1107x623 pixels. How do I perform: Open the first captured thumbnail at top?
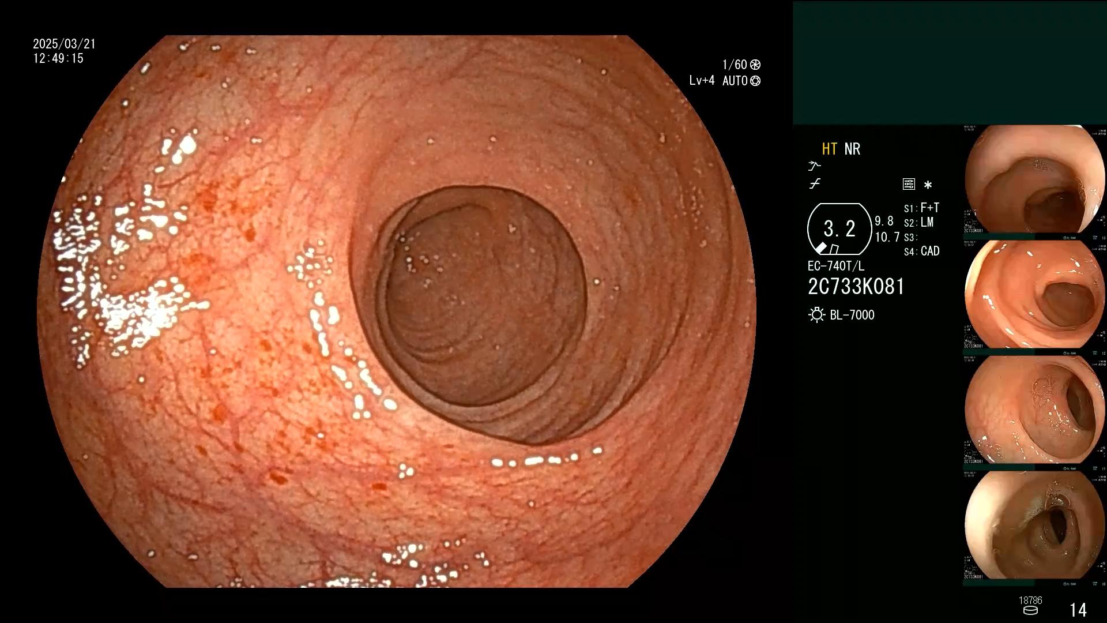[x=1035, y=180]
